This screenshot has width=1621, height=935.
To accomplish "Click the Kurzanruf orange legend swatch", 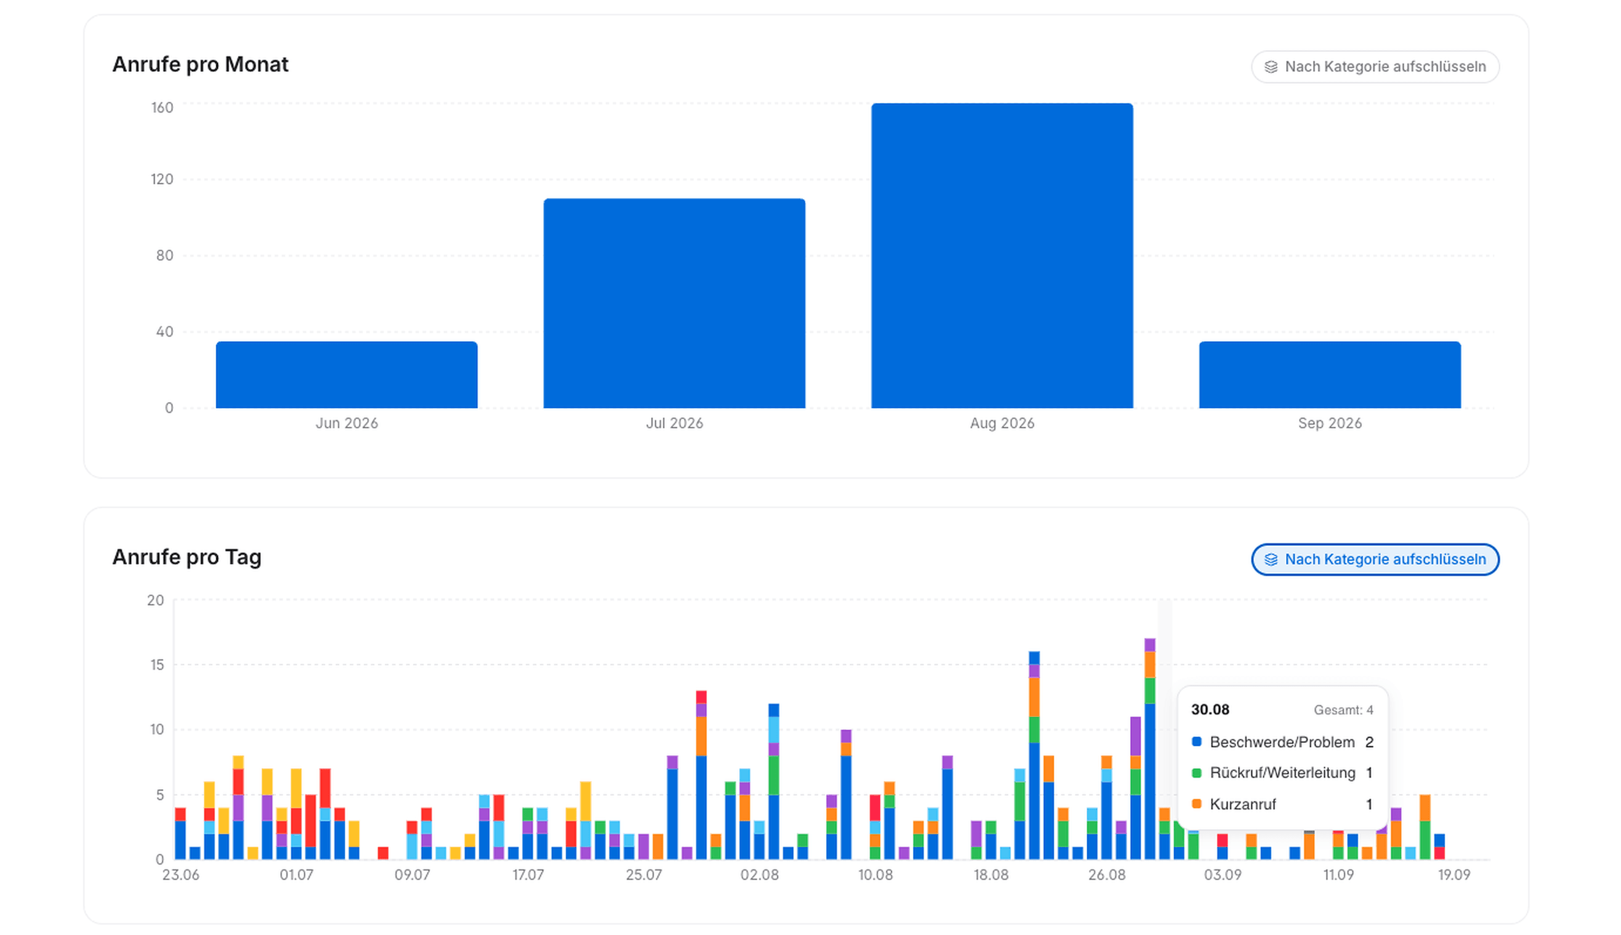I will (1195, 803).
